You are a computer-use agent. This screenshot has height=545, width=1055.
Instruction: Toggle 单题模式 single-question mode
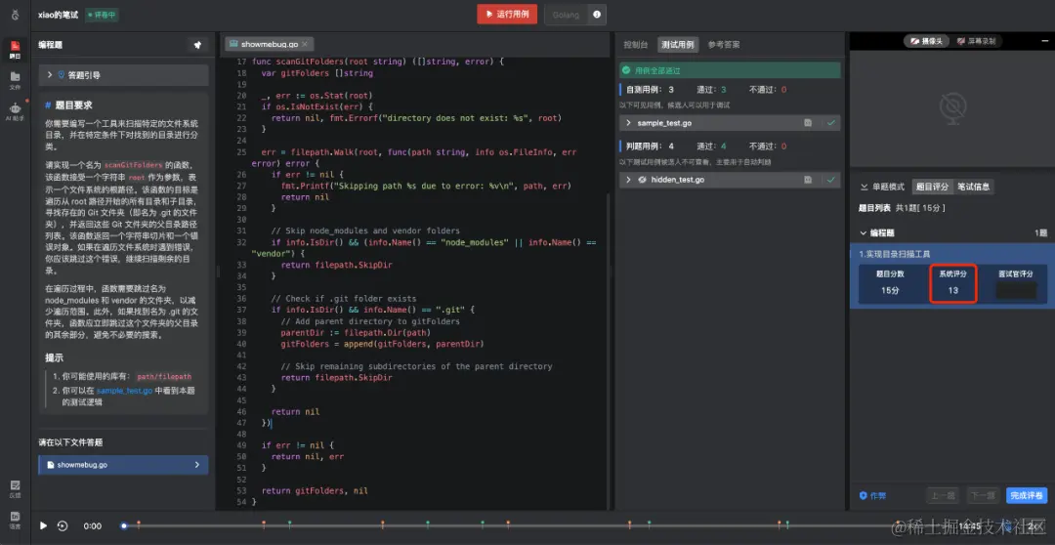883,187
